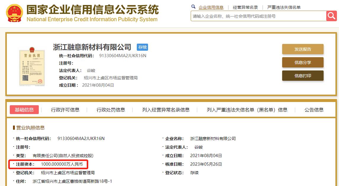The width and height of the screenshot is (339, 186).
Task: Click the company name heading 浙江融意新材料有限公司
Action: 92,47
